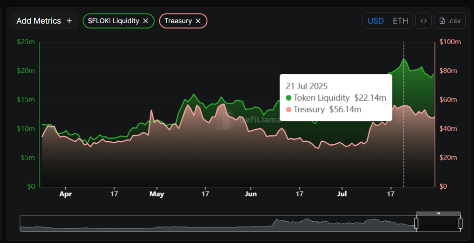Viewport: 474px width, 243px height.
Task: Switch currency display to ETH
Action: (x=400, y=21)
